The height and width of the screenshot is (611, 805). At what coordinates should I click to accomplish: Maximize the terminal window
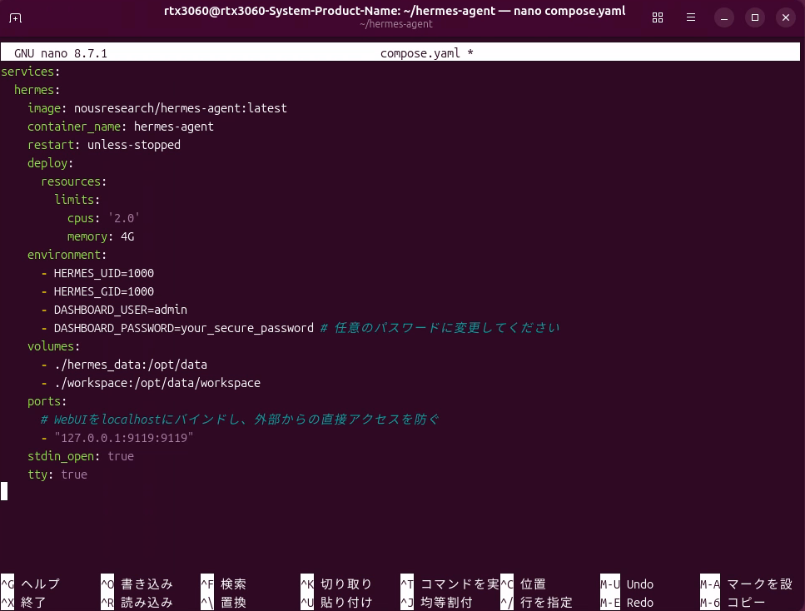755,18
